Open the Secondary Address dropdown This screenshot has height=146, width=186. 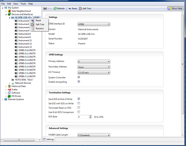[x=94, y=67]
